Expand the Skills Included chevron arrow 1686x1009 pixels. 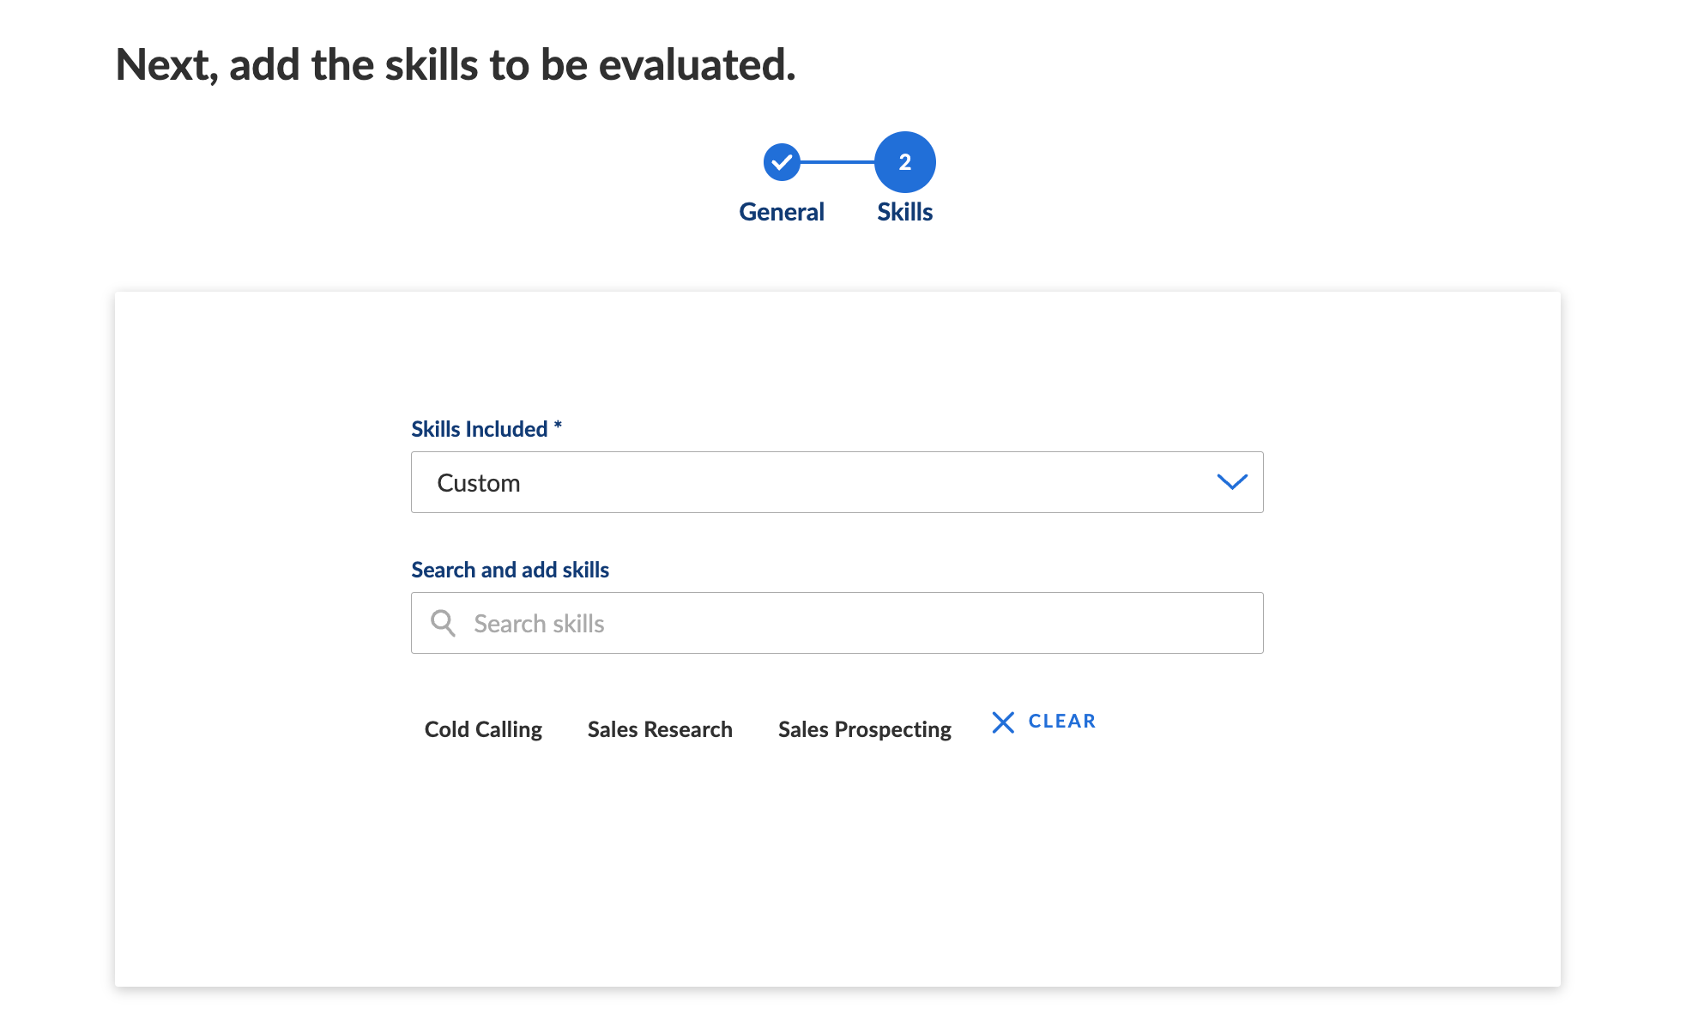tap(1231, 482)
